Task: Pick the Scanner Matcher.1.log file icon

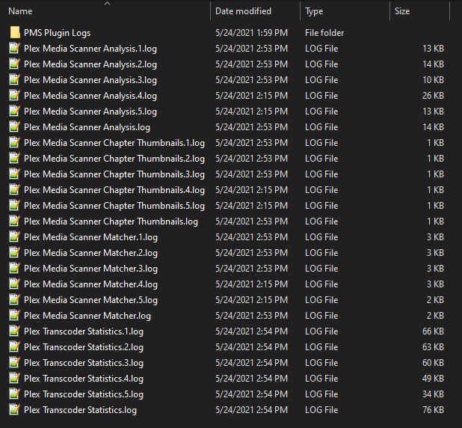Action: [x=15, y=237]
